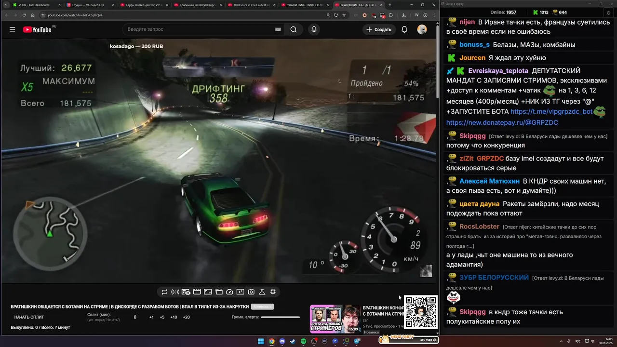
Task: Switch to the Студия — VK Видео Live tab
Action: 90,5
